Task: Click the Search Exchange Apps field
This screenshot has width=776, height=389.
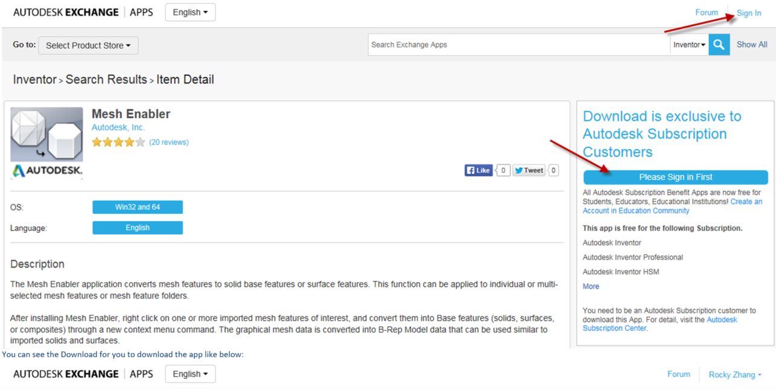Action: [x=519, y=45]
